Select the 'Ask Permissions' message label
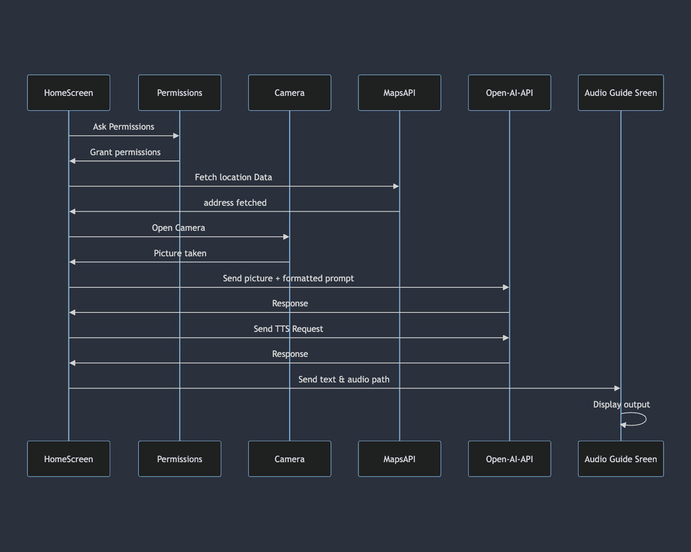Screen dimensions: 691x552 coord(124,126)
